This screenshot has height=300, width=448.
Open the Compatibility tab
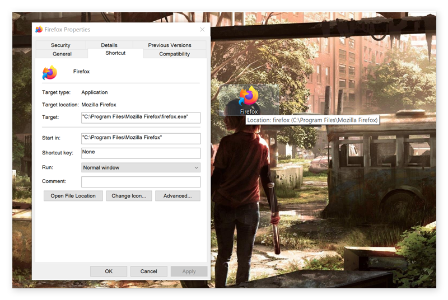click(174, 54)
